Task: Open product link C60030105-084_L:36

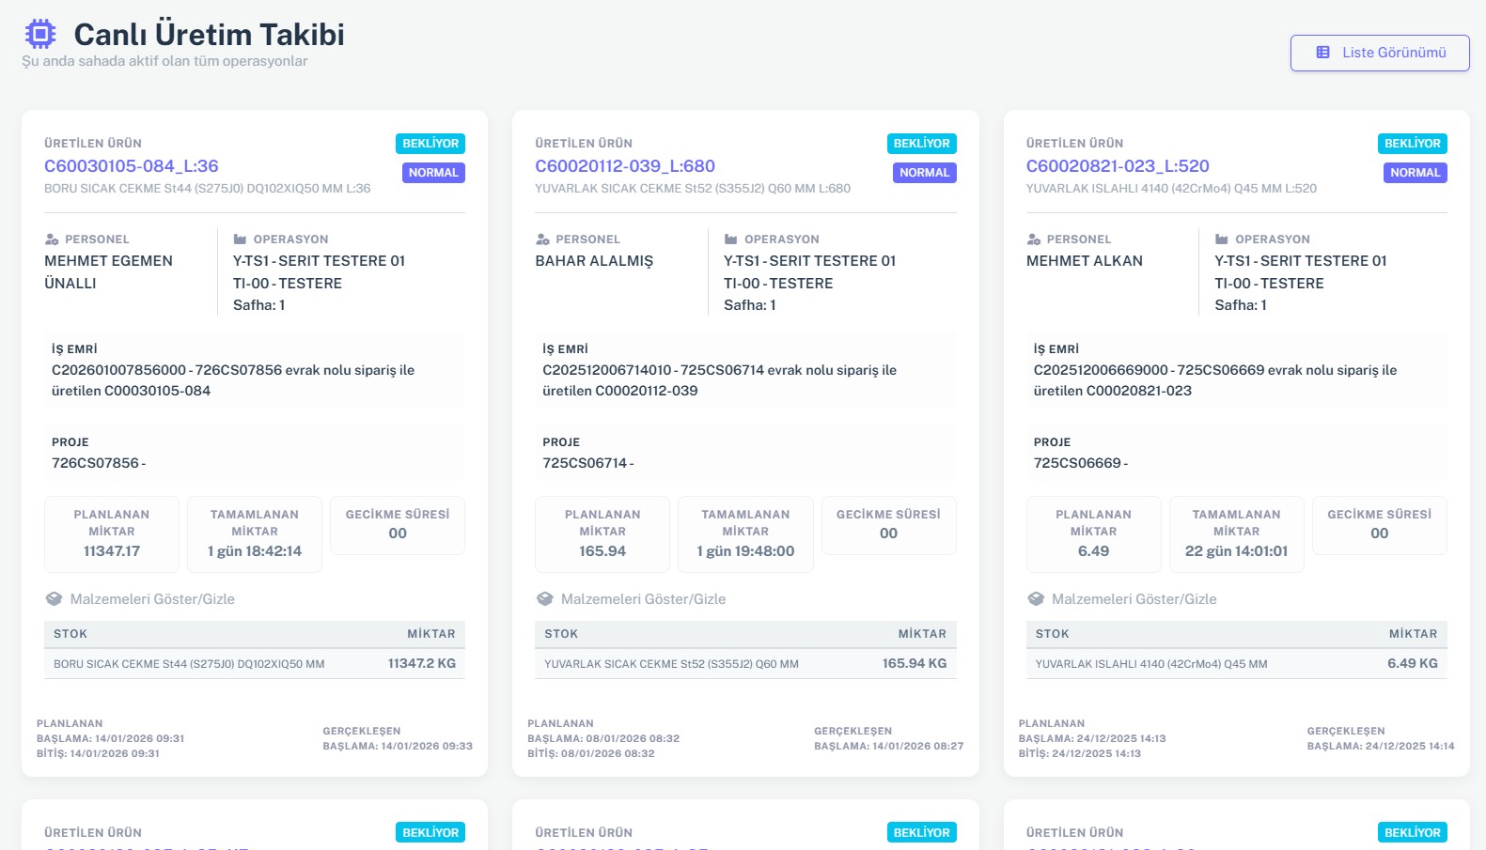Action: 131,166
